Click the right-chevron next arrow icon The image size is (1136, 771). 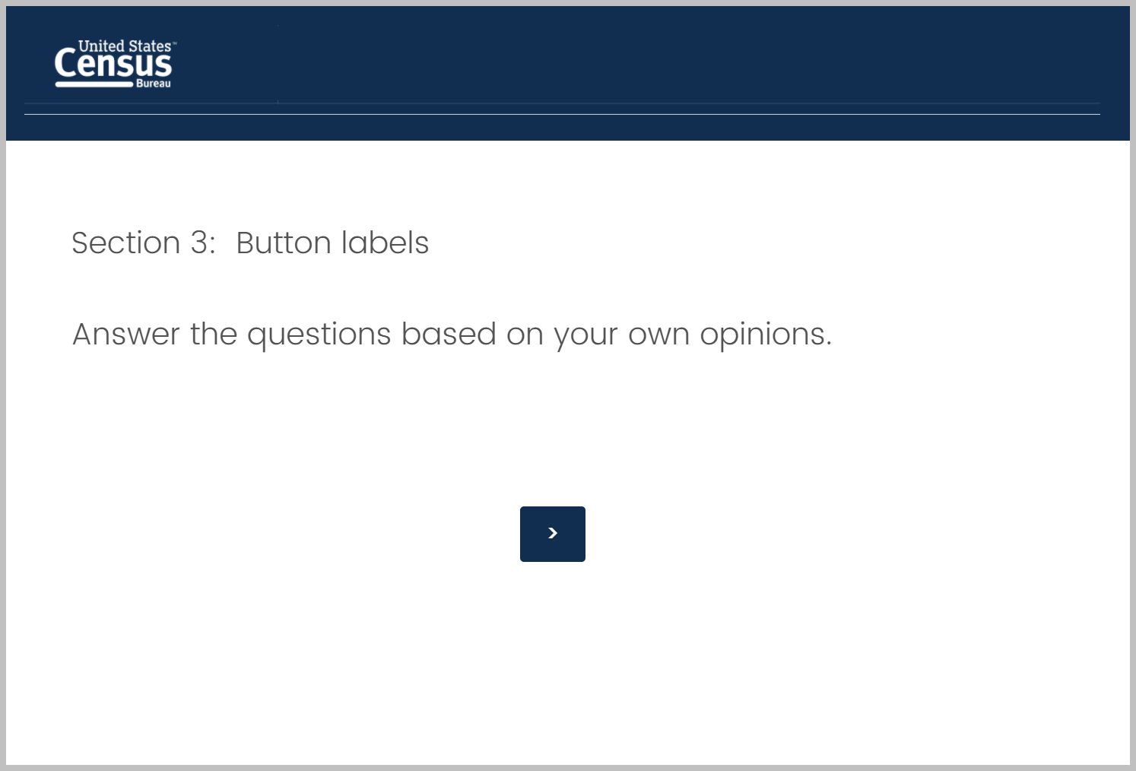point(553,534)
